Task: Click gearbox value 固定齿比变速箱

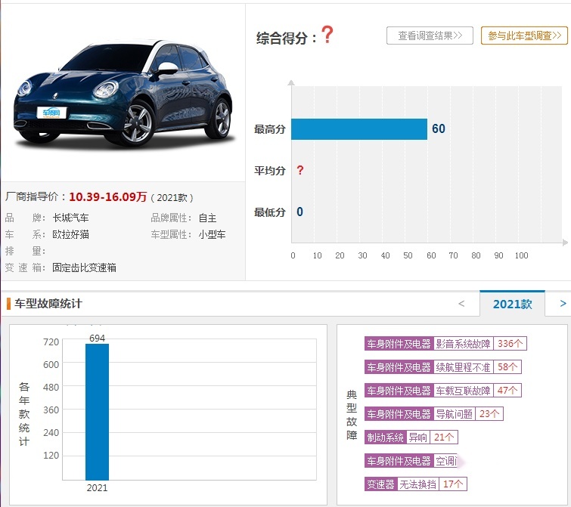Action: point(84,267)
